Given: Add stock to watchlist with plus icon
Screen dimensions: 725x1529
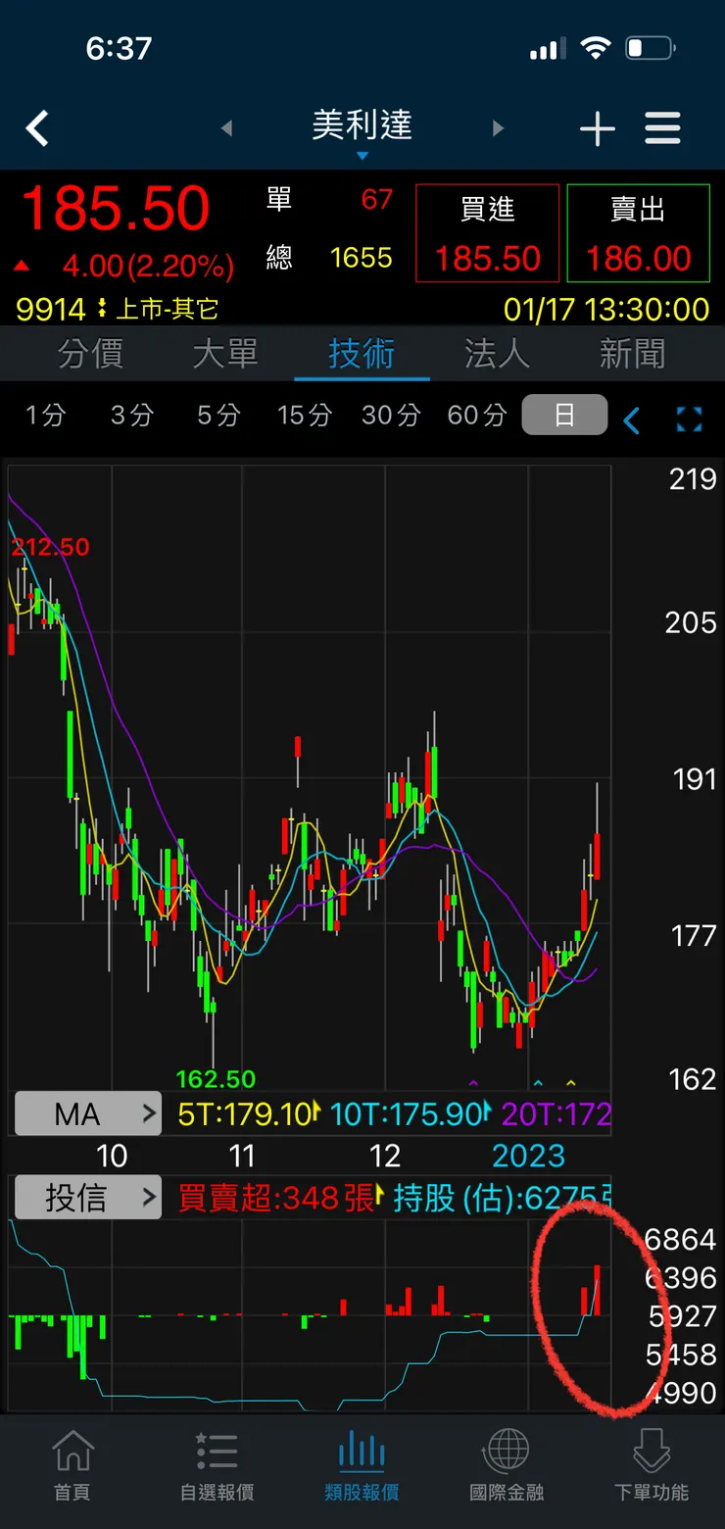Looking at the screenshot, I should coord(597,128).
